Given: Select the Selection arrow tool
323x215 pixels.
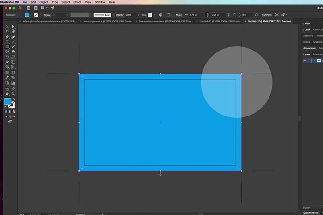Looking at the screenshot, I should [7, 27].
